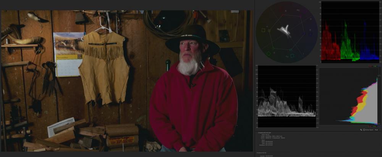This screenshot has width=382, height=157.
Task: Click the yellow target box on vectorscope
Action: pos(263,30)
